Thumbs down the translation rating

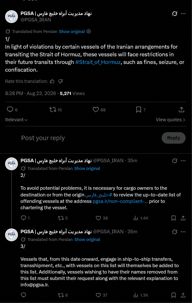click(60, 81)
